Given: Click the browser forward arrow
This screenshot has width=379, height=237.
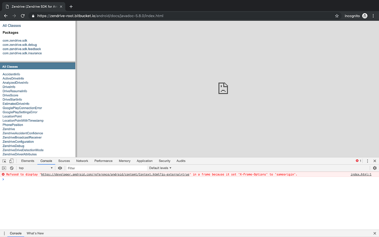Looking at the screenshot, I should click(x=14, y=16).
